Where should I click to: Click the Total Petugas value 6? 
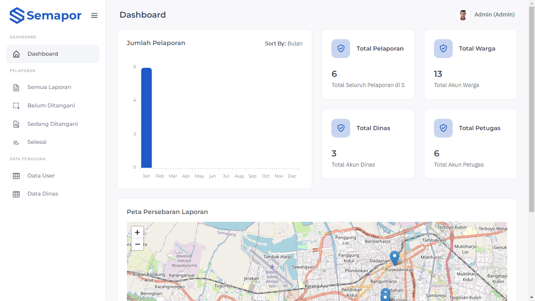point(437,153)
